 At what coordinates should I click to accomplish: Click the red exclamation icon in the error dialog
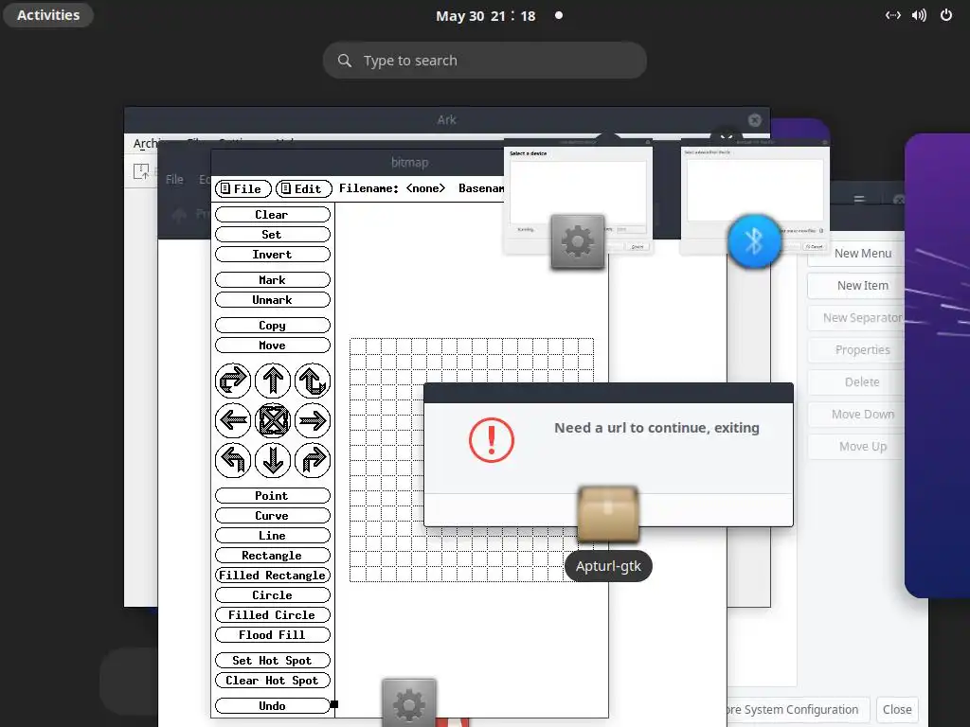492,440
